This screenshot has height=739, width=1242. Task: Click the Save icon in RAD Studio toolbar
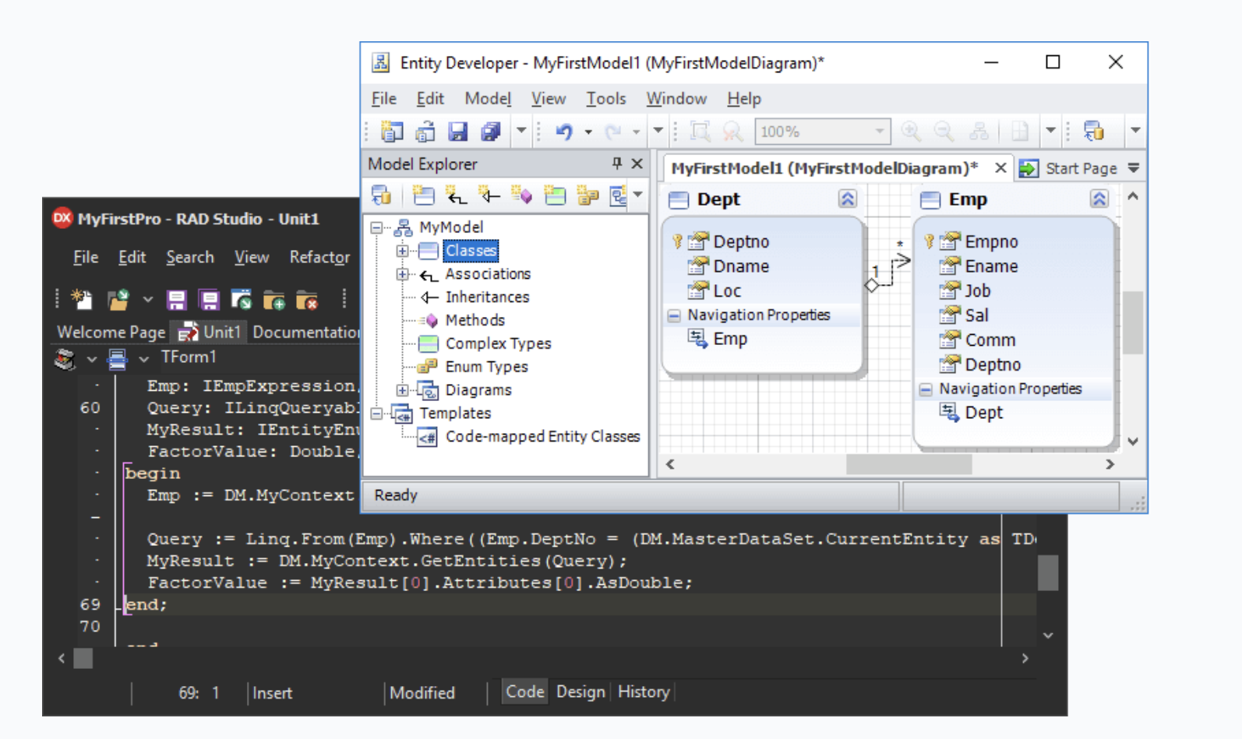pos(177,300)
